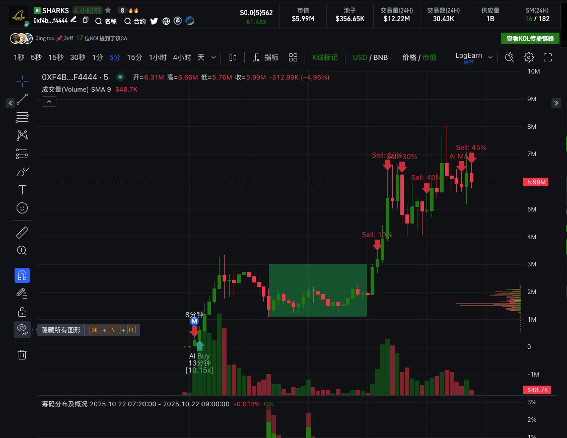
Task: Select the brush drawing tool
Action: 22,172
